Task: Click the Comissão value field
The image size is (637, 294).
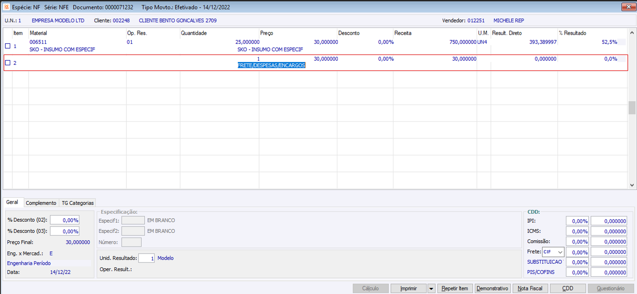Action: (x=609, y=242)
